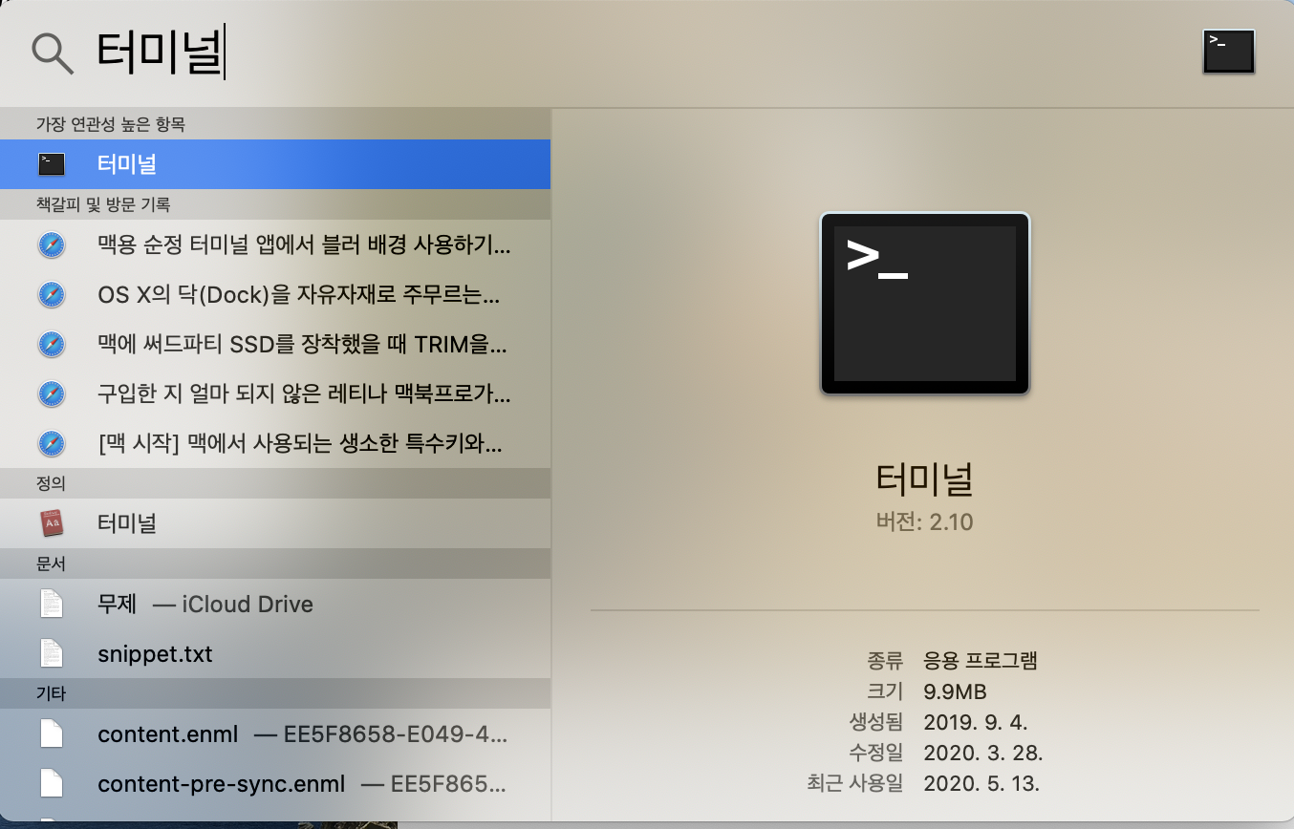Open the top hit 터미널 application
Viewport: 1294px width, 829px height.
(275, 164)
